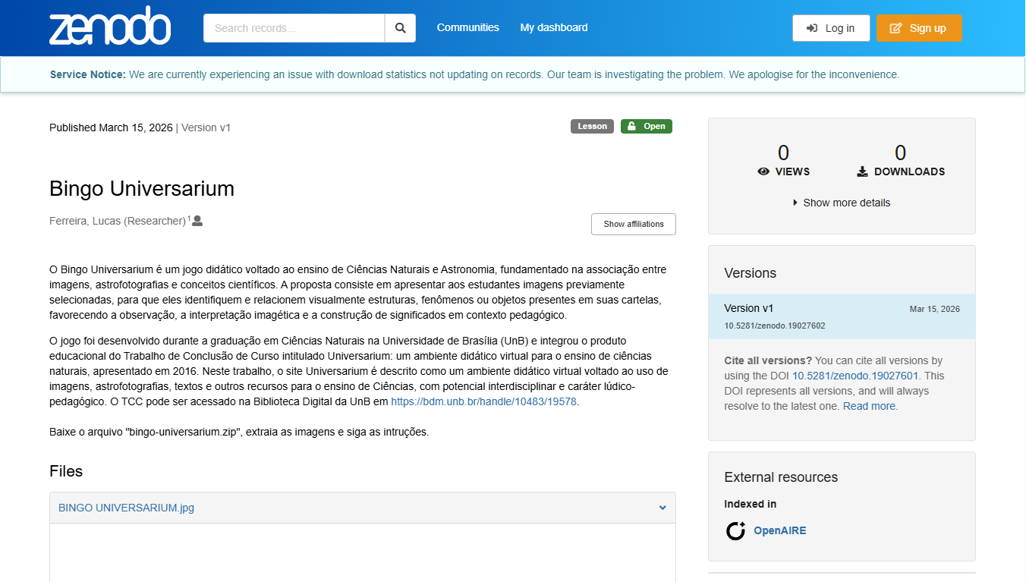Select Version v1 in Versions list
The height and width of the screenshot is (582, 1026).
pos(749,308)
